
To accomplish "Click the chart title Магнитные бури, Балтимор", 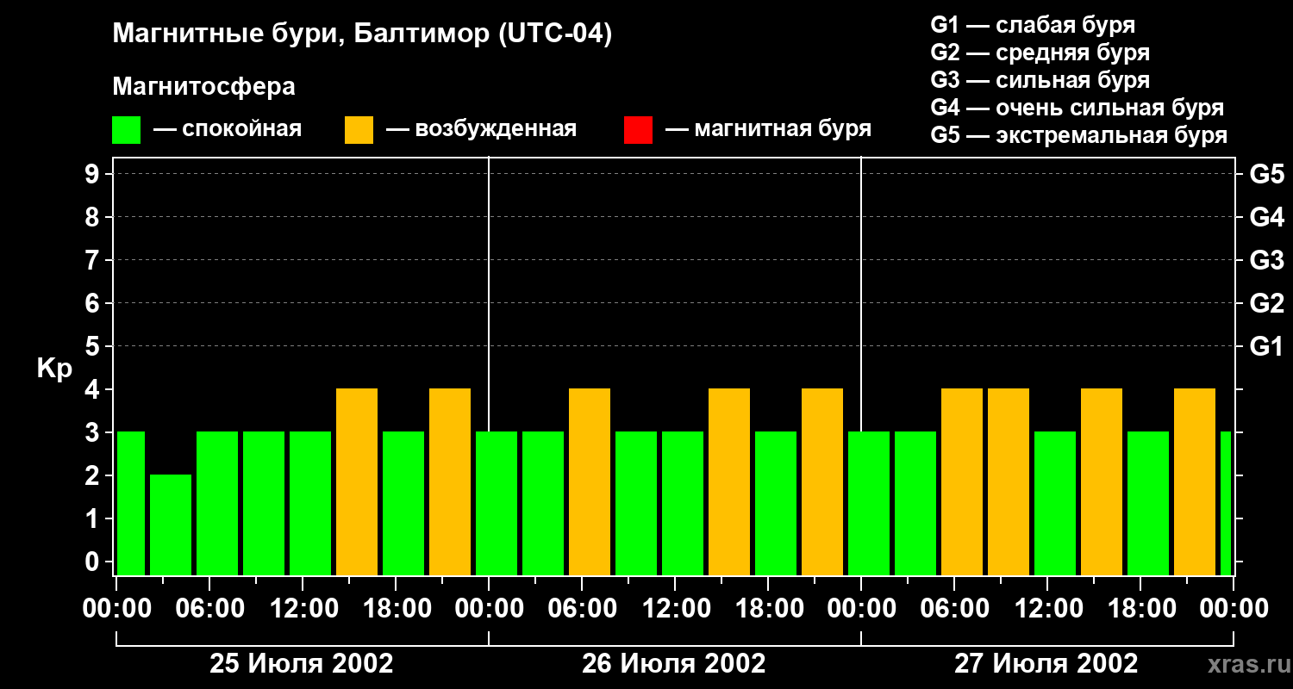I will coord(362,34).
